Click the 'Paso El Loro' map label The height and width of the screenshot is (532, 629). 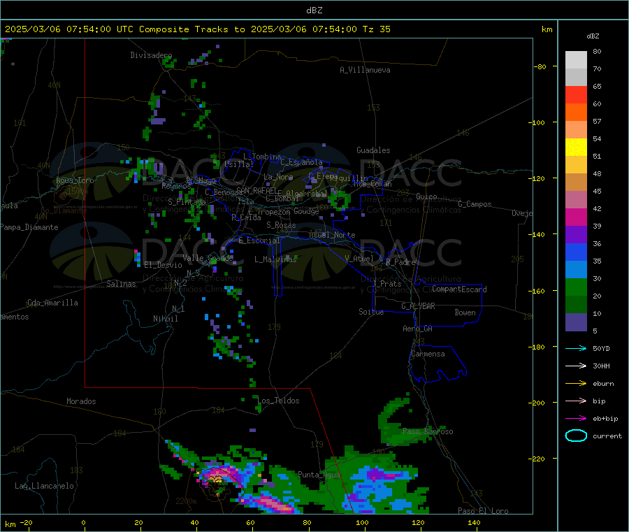coord(484,511)
